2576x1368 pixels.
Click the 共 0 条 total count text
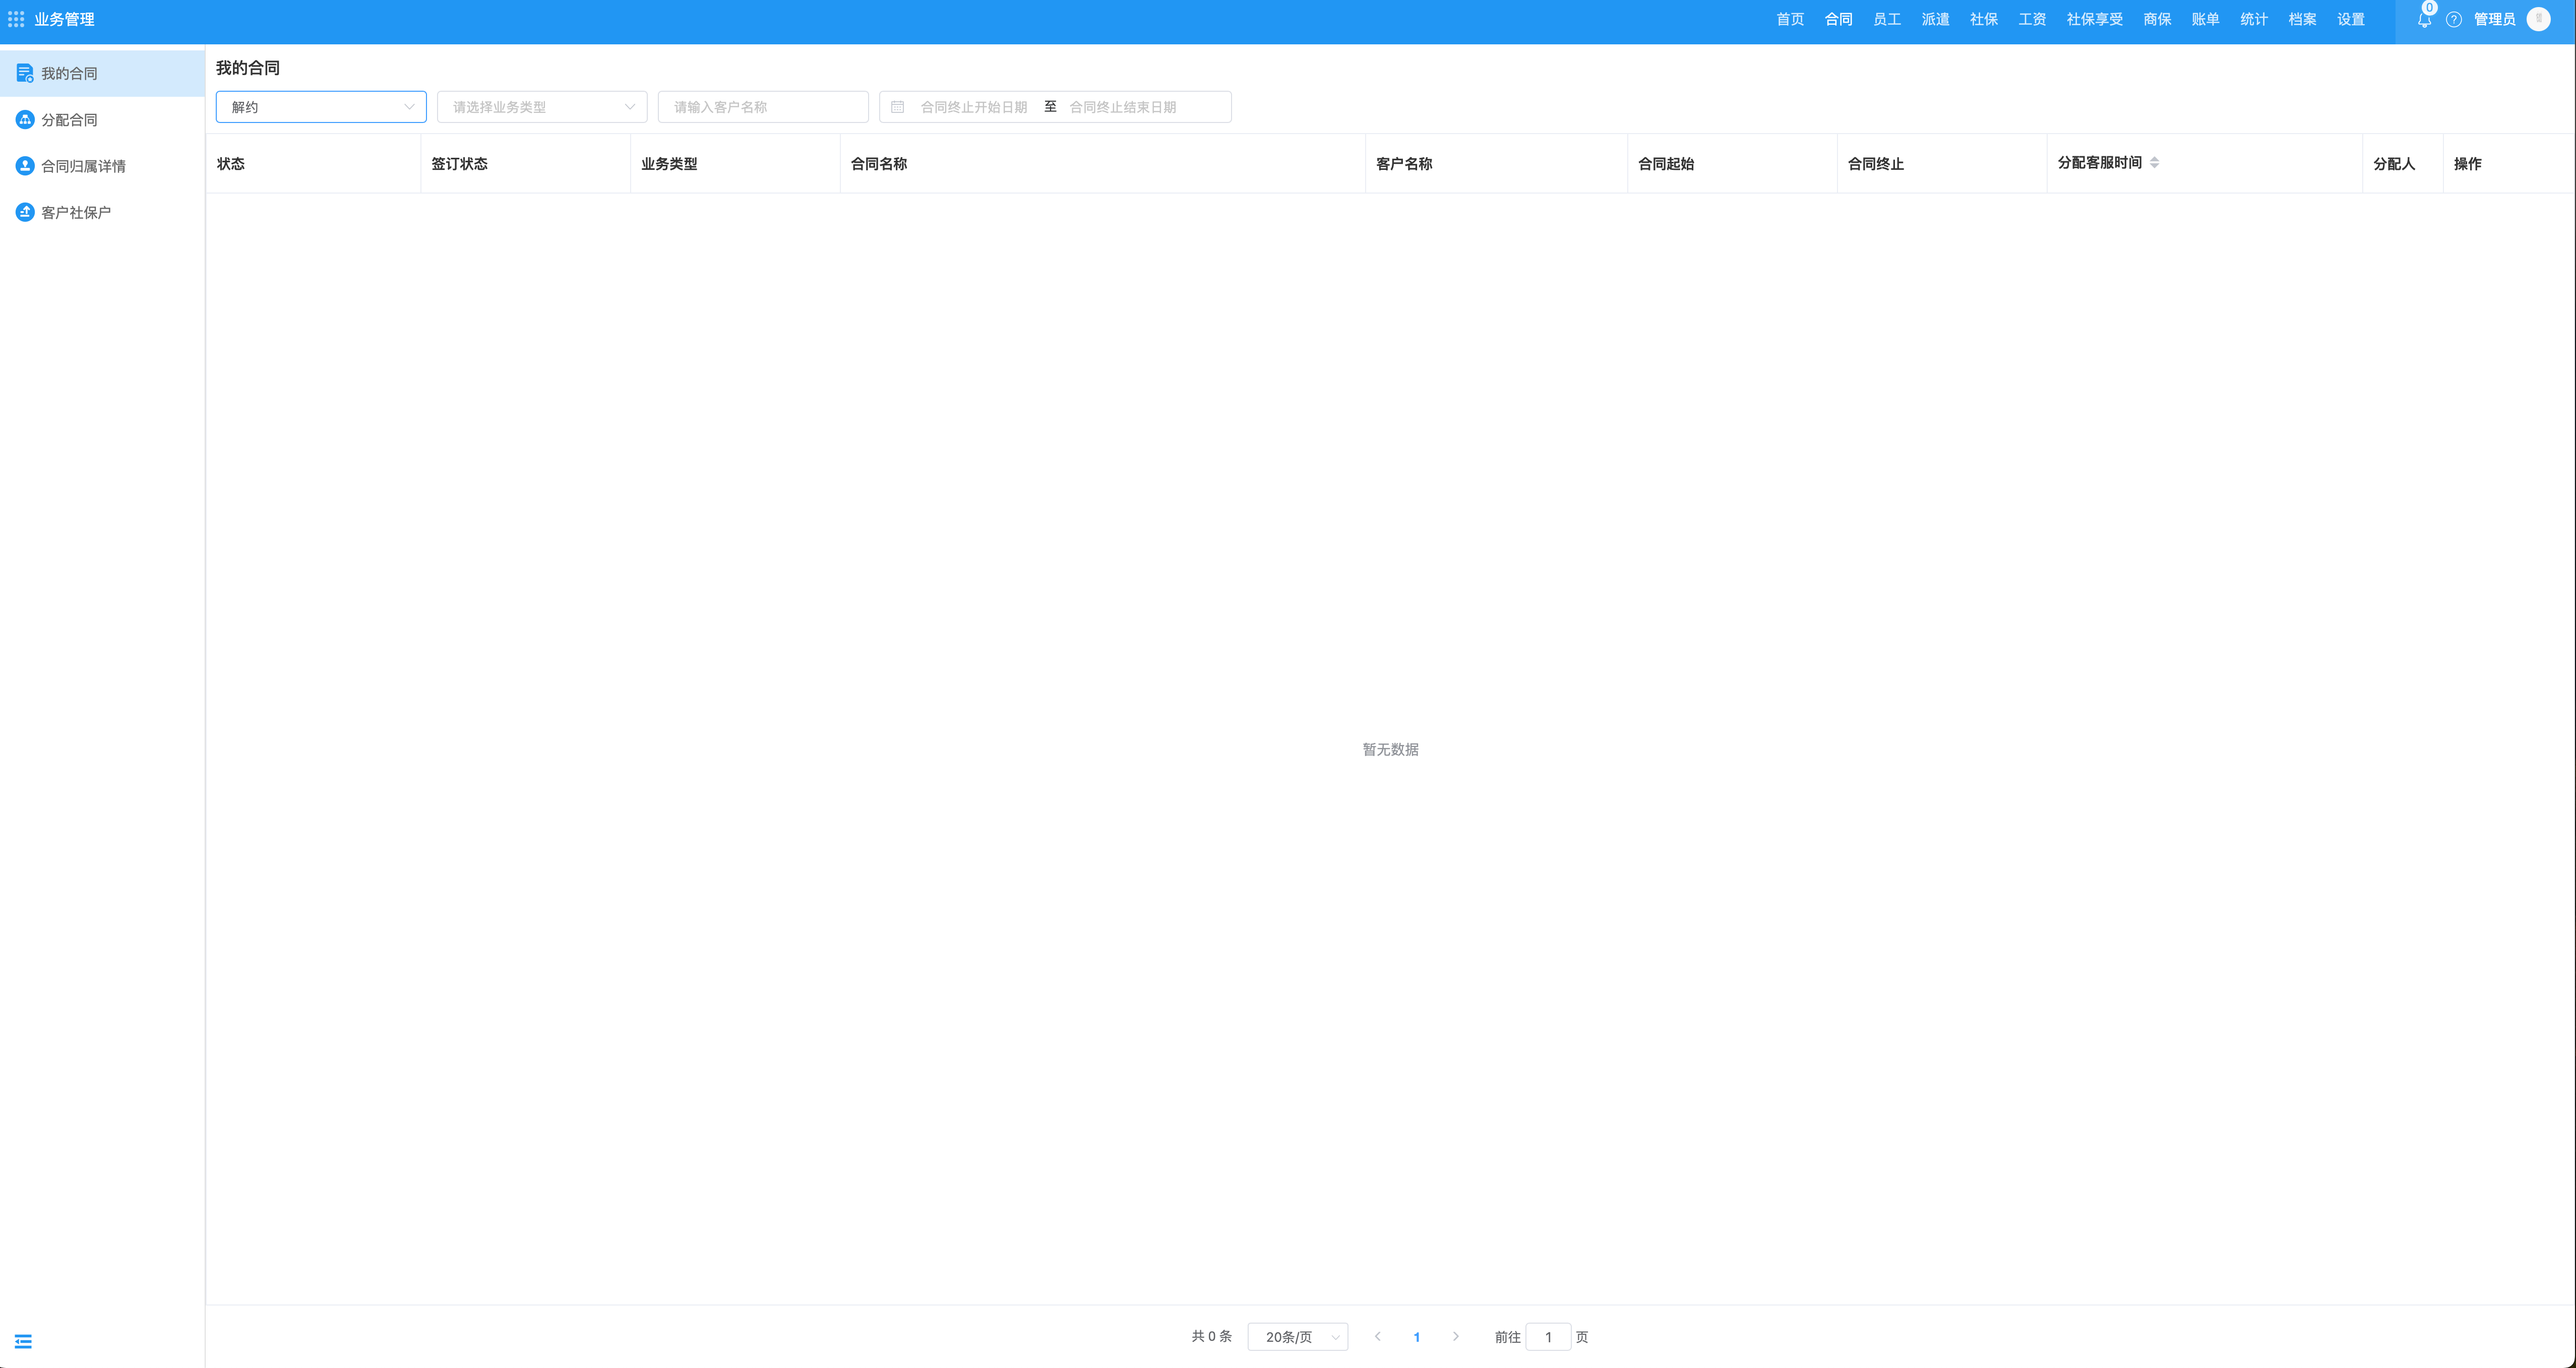pyautogui.click(x=1211, y=1336)
